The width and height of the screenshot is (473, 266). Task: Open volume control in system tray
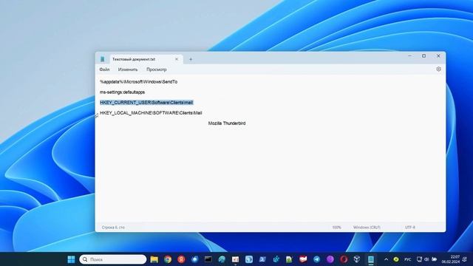click(x=426, y=259)
